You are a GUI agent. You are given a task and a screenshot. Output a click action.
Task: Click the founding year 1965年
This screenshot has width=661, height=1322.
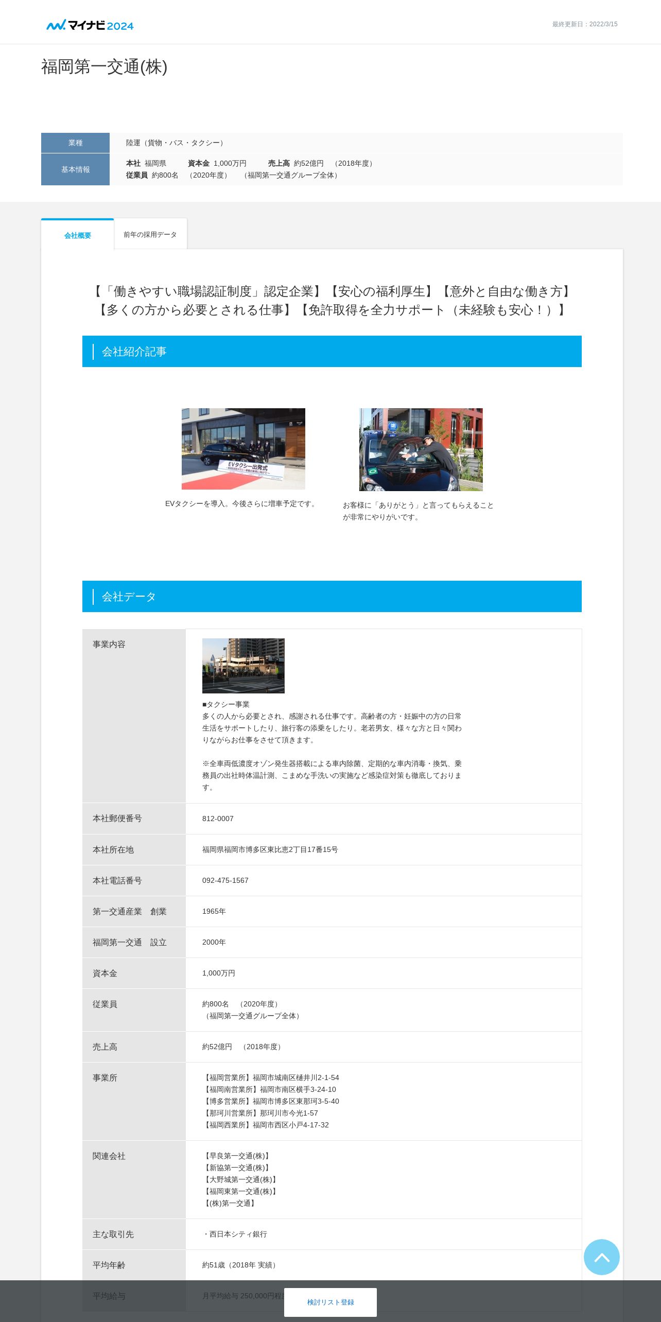tap(214, 911)
